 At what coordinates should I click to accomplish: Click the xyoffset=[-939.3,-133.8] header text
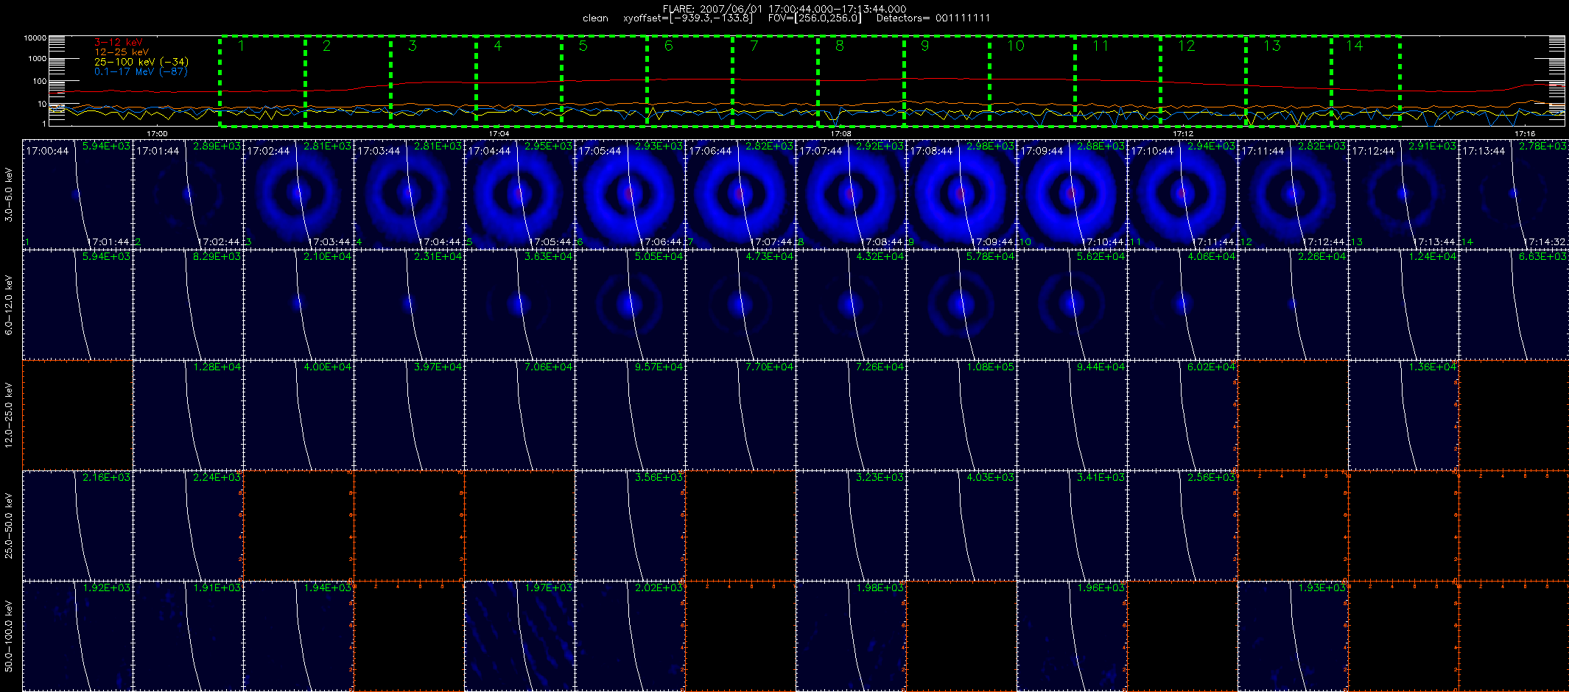(x=688, y=18)
